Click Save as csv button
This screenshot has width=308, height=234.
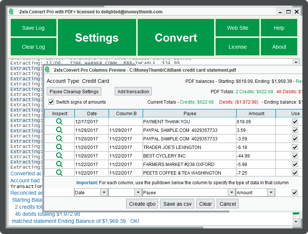point(177,204)
